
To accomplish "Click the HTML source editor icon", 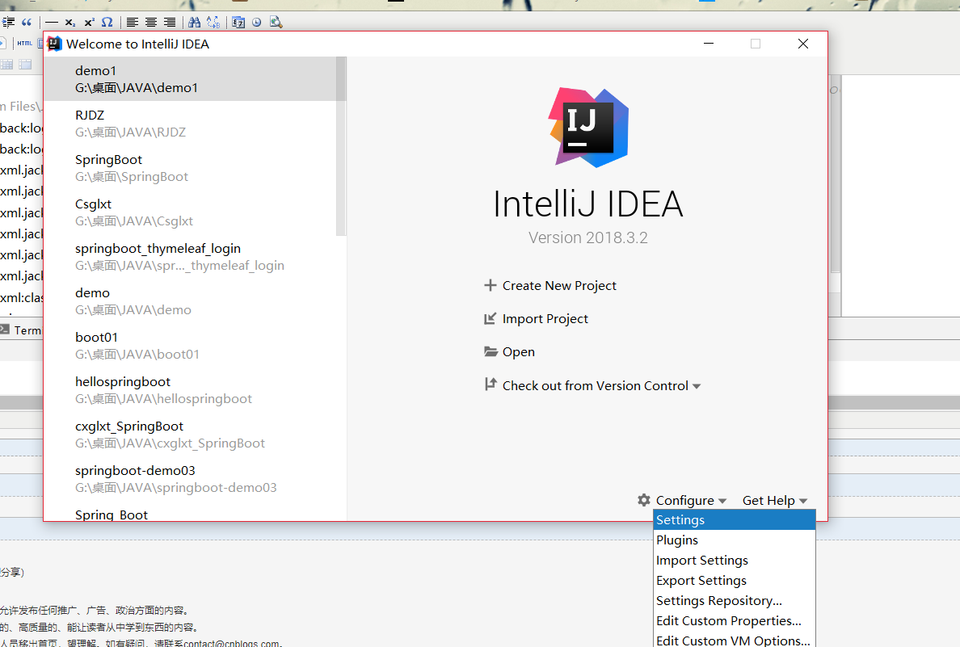I will (24, 44).
